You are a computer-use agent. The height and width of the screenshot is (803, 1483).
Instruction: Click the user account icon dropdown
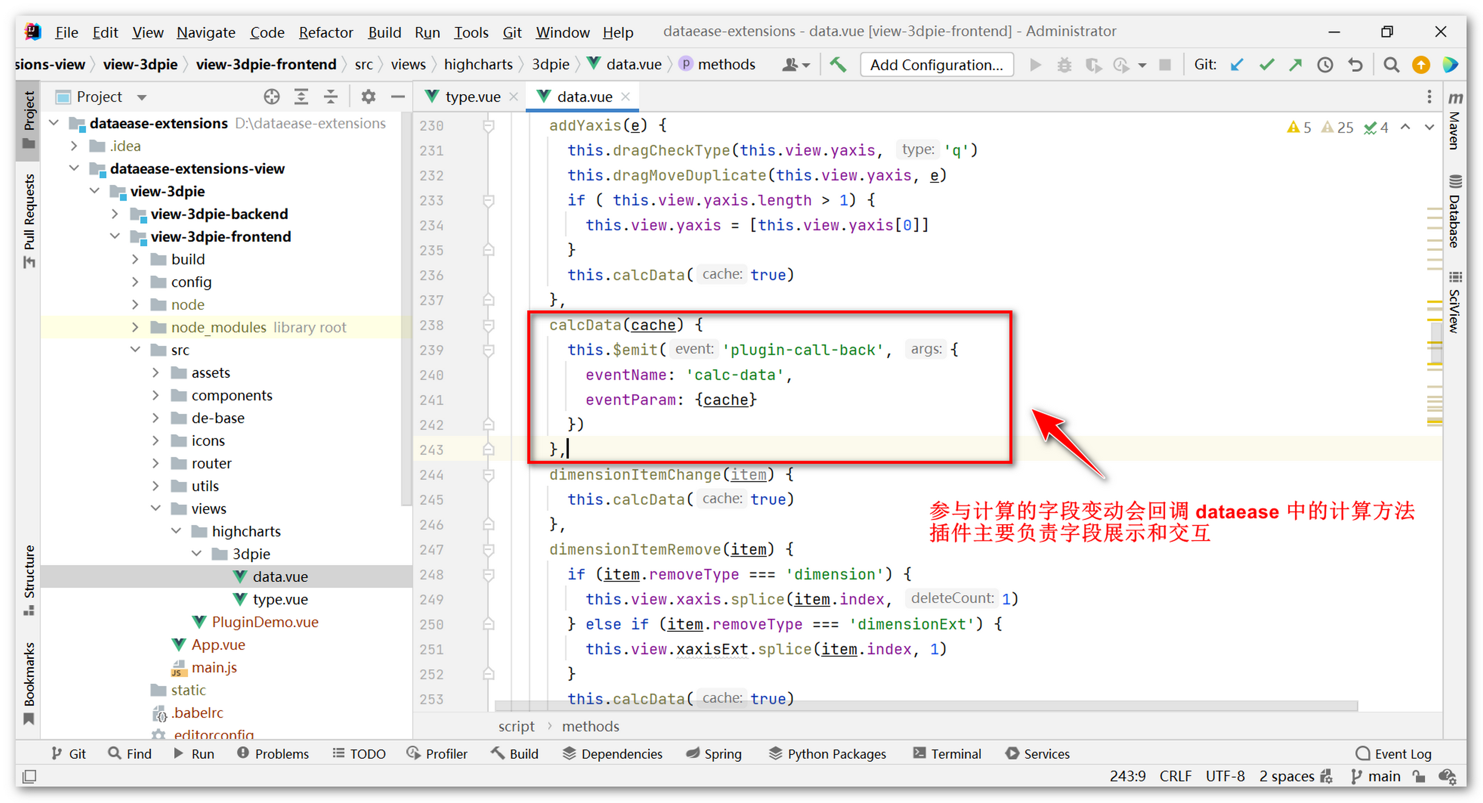click(796, 65)
